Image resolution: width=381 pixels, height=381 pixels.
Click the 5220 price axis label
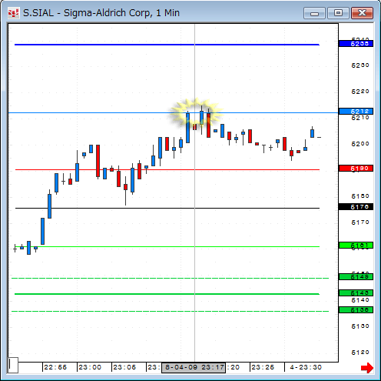pos(360,92)
